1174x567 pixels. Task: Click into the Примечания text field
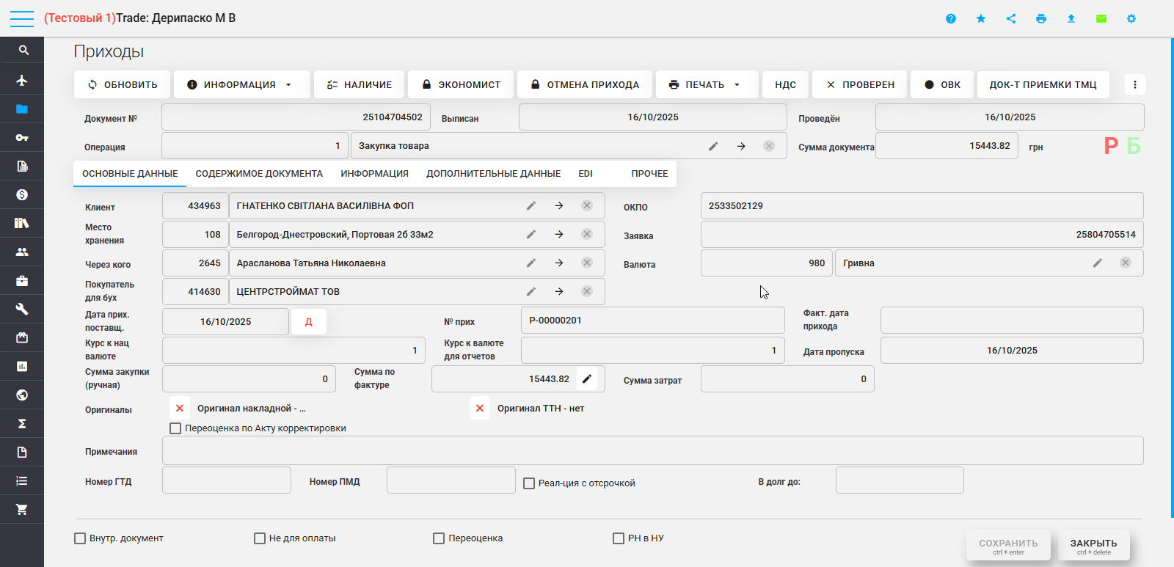click(652, 451)
